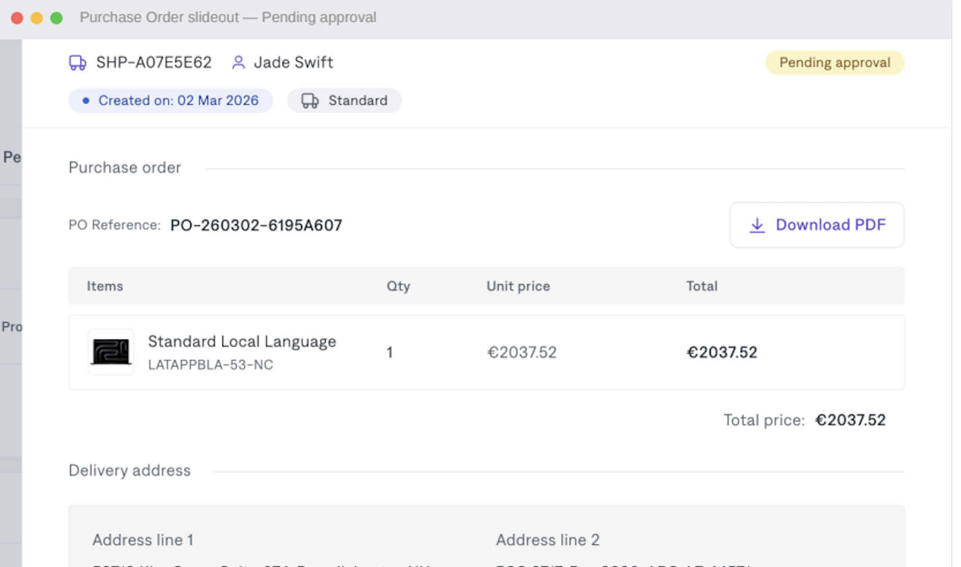Select the laptop product image in the items table
This screenshot has width=961, height=567.
(x=111, y=352)
